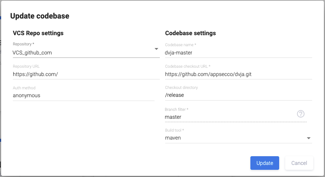Click the VCS Repo settings heading
The image size is (325, 177).
(38, 33)
